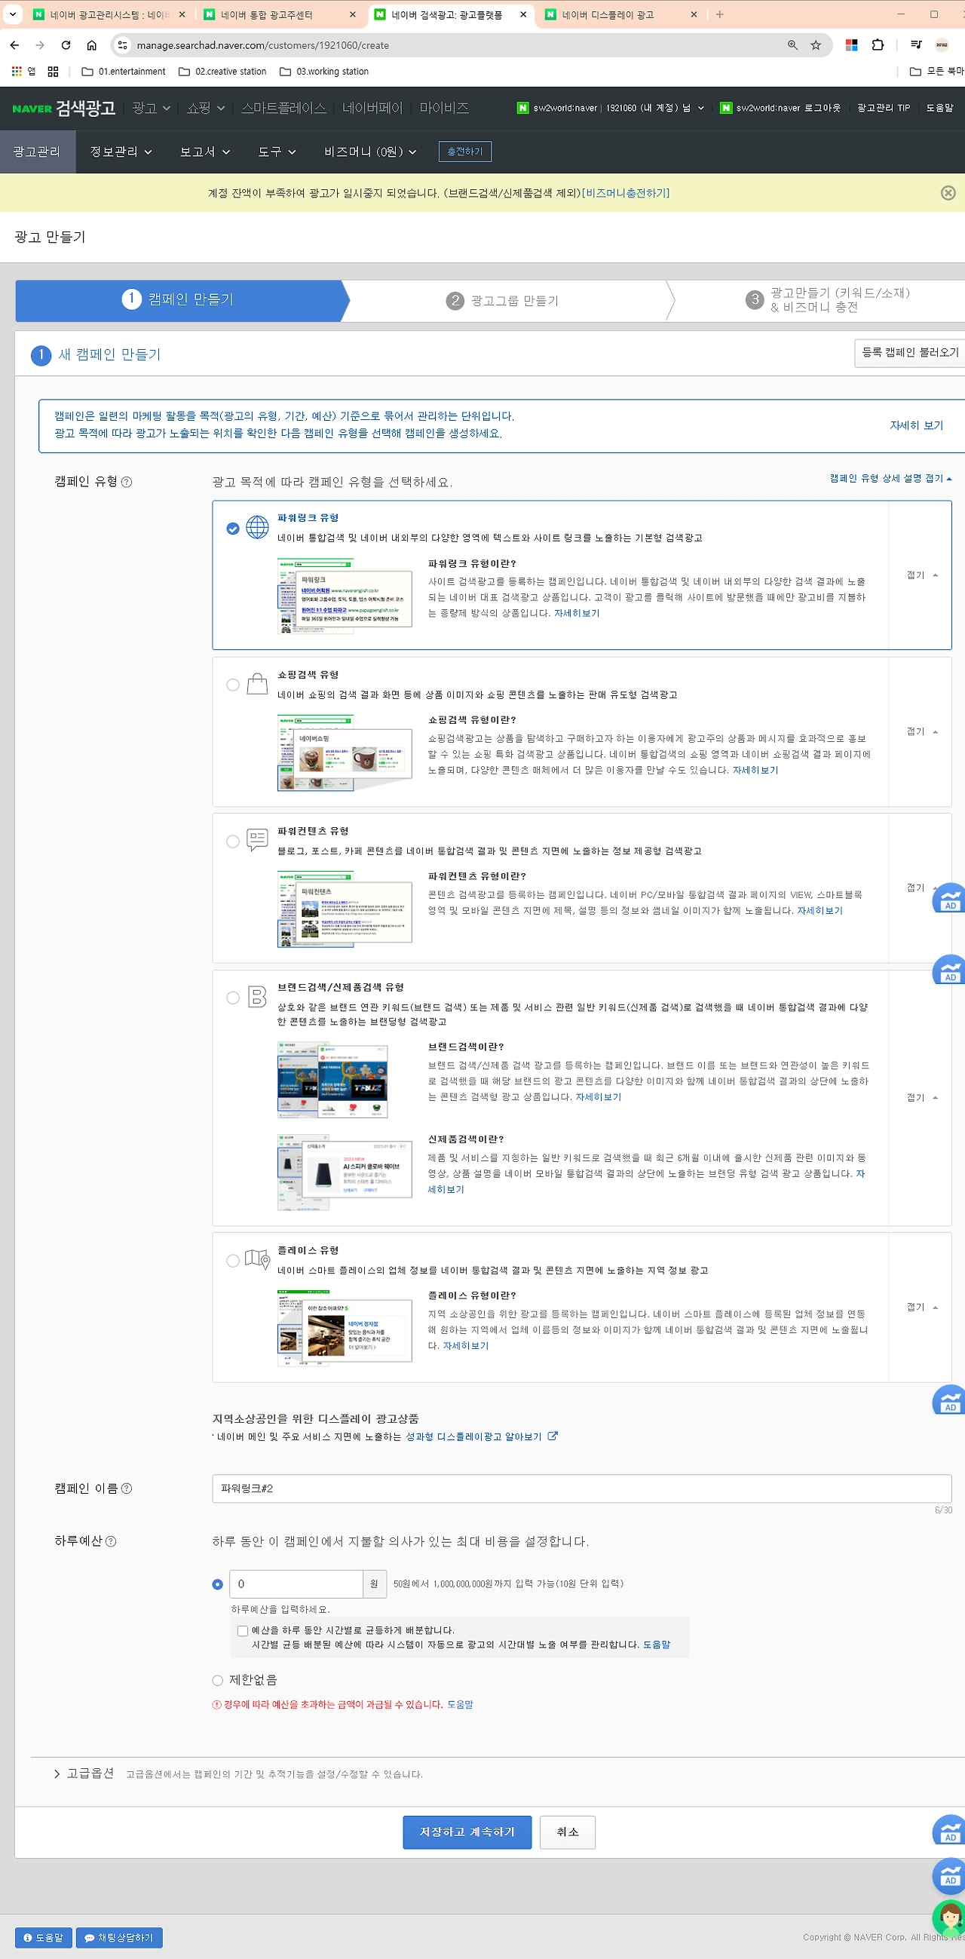Open 스마트플레이스 in the top header
This screenshot has height=1959, width=965.
pos(283,108)
